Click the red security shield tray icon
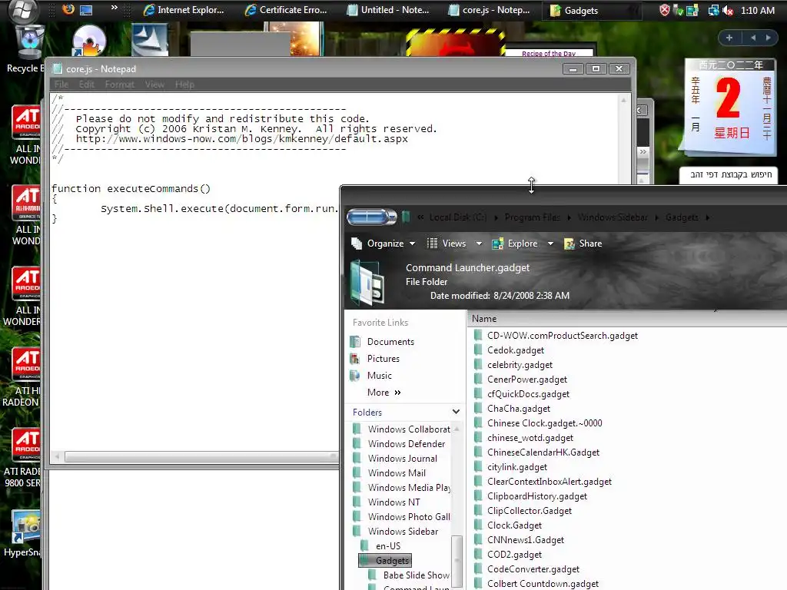 pyautogui.click(x=664, y=10)
